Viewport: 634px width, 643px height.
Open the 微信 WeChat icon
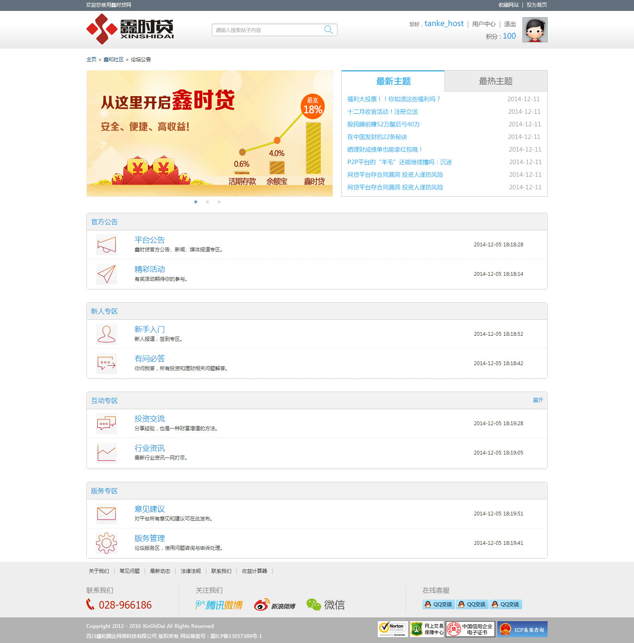[x=325, y=605]
